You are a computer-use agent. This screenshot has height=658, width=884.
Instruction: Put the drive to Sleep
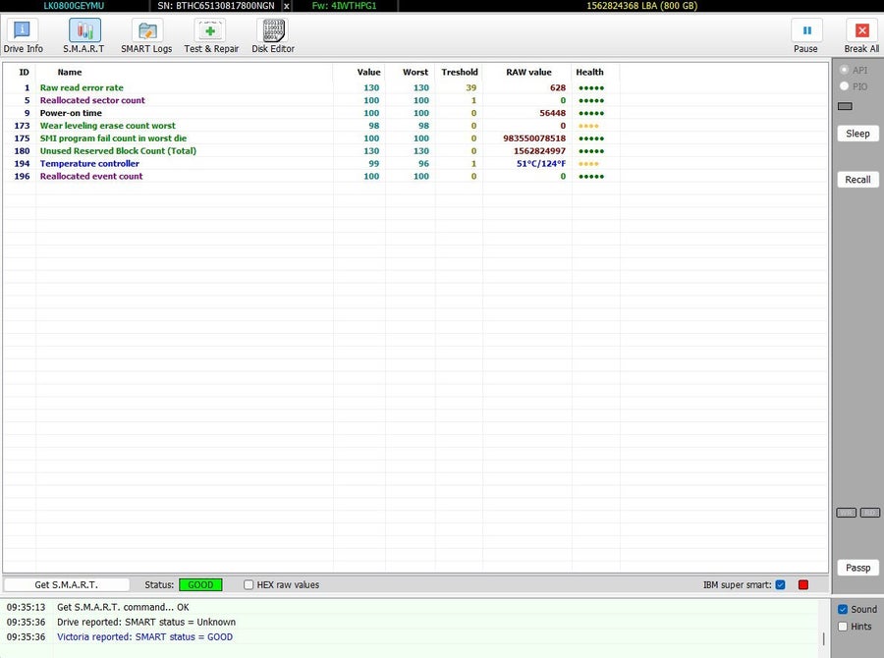click(x=857, y=134)
